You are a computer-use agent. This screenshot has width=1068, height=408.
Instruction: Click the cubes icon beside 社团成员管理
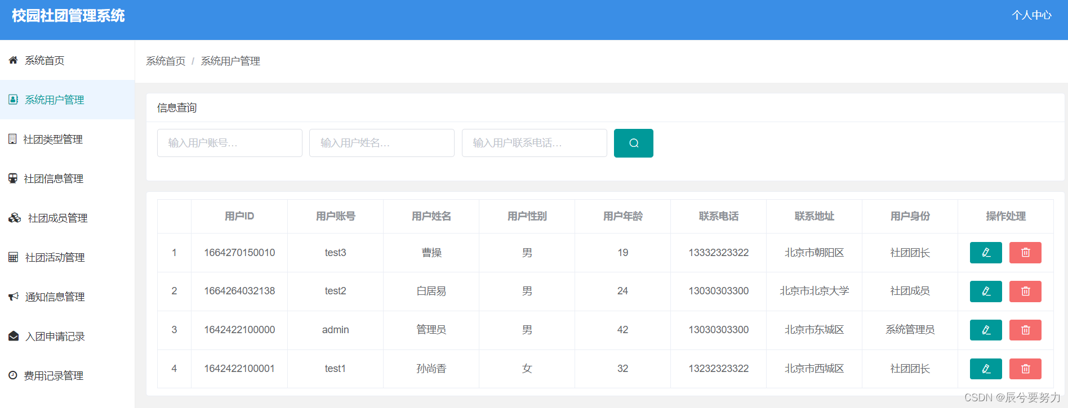15,218
